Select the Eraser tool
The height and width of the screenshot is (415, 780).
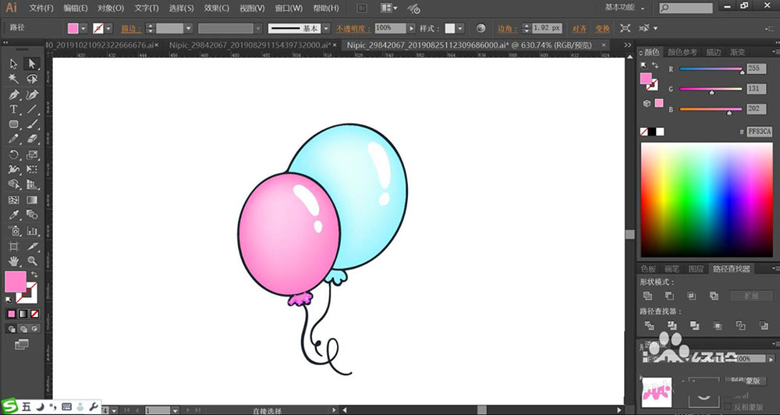click(x=32, y=139)
